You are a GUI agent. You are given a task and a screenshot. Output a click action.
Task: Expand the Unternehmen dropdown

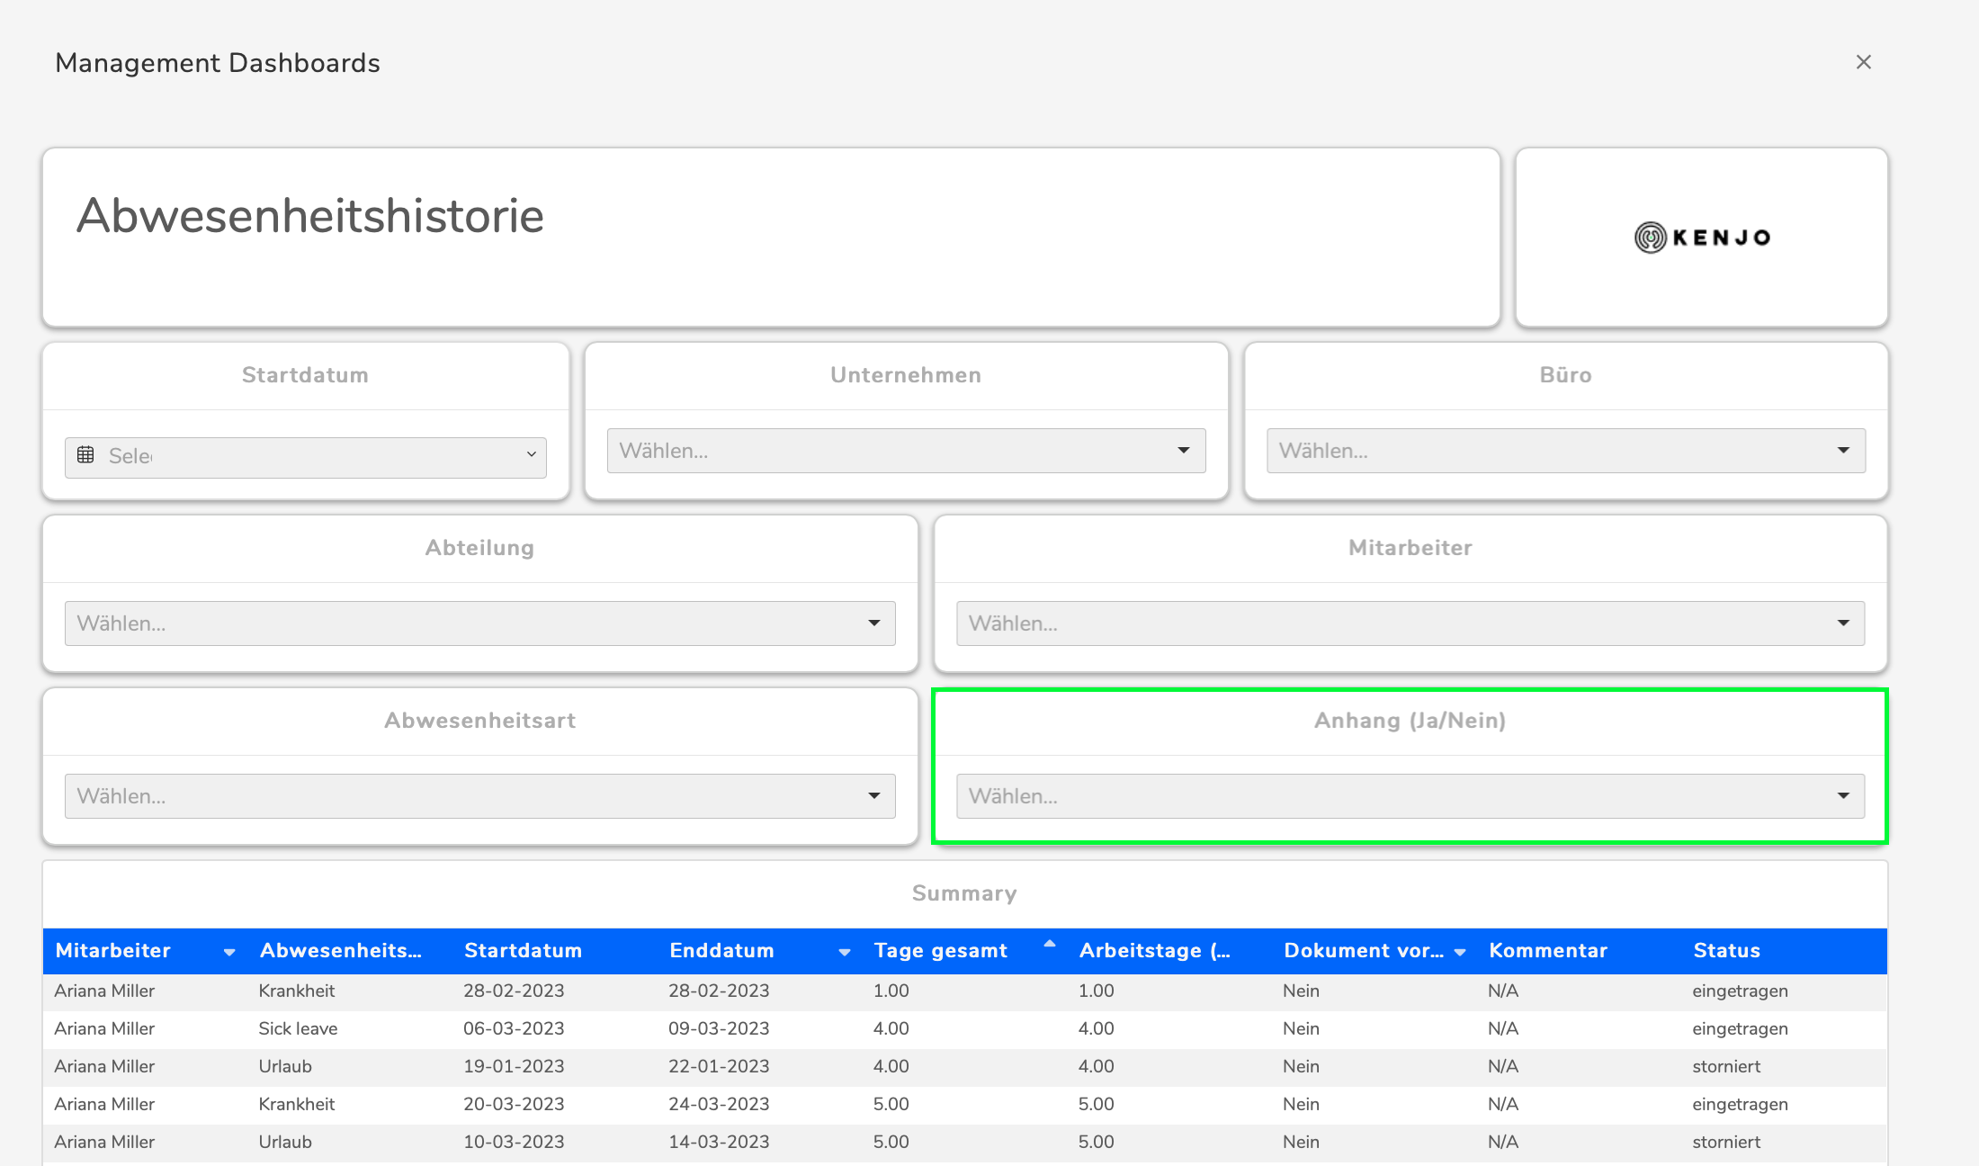click(906, 451)
